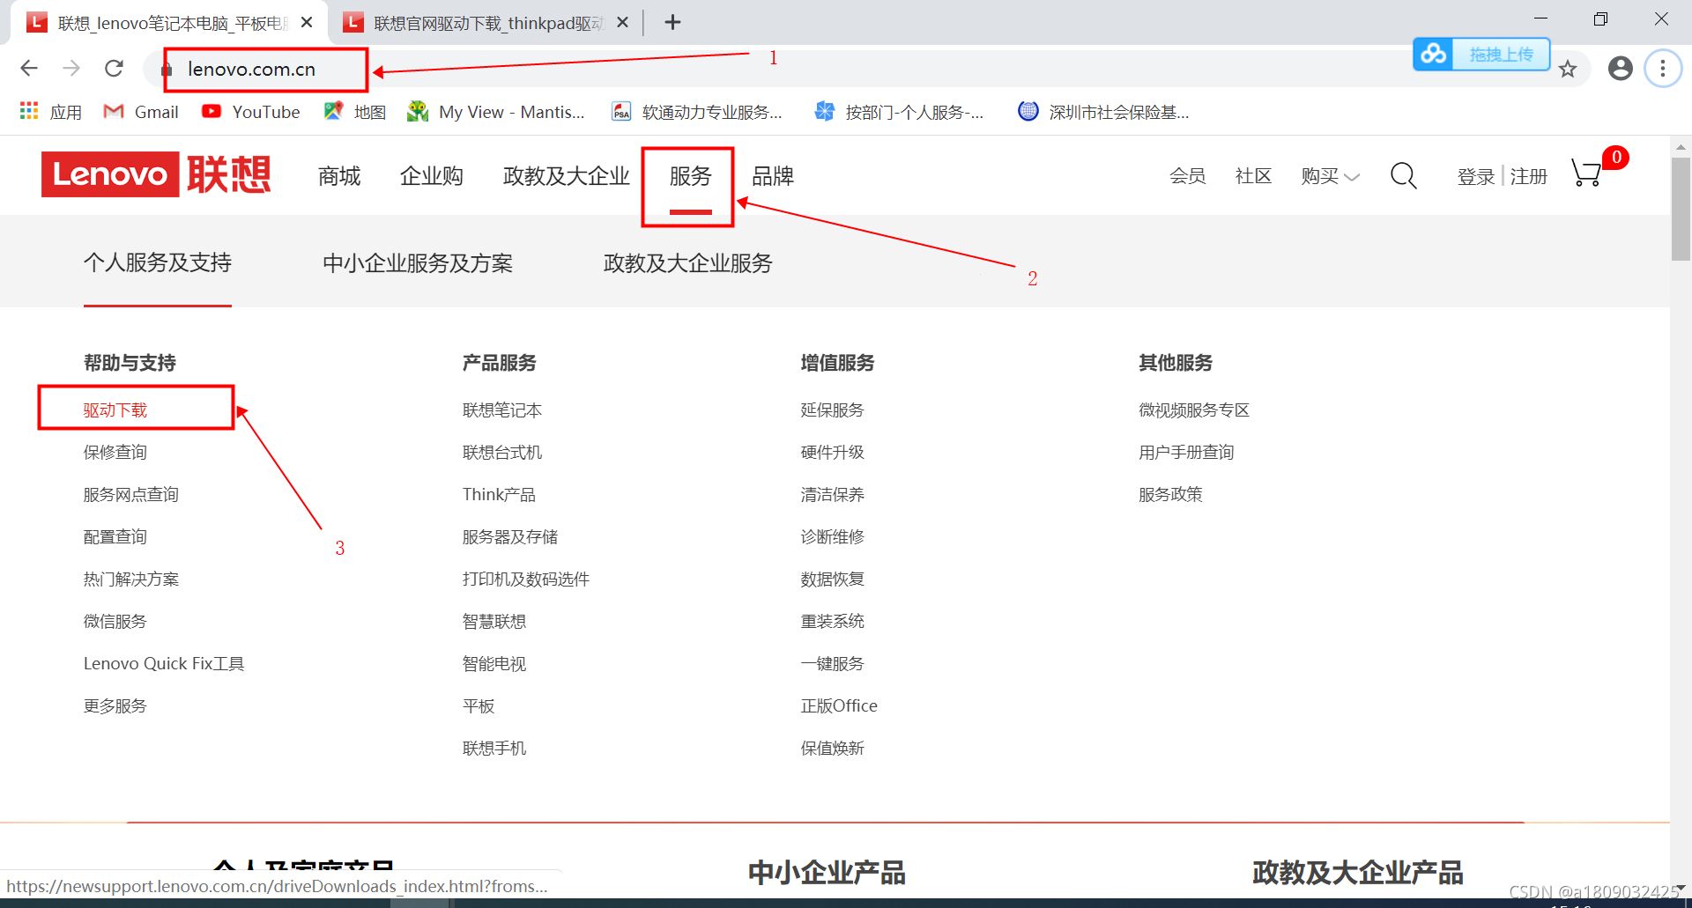The width and height of the screenshot is (1692, 908).
Task: Click the 打印机及数码选件 link
Action: 526,579
